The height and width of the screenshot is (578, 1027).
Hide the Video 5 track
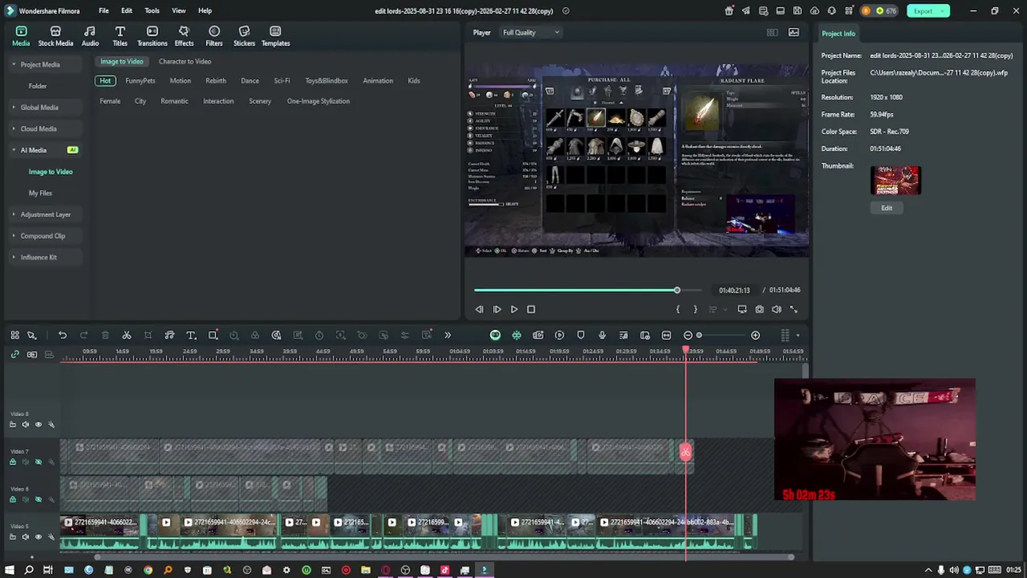[x=38, y=536]
